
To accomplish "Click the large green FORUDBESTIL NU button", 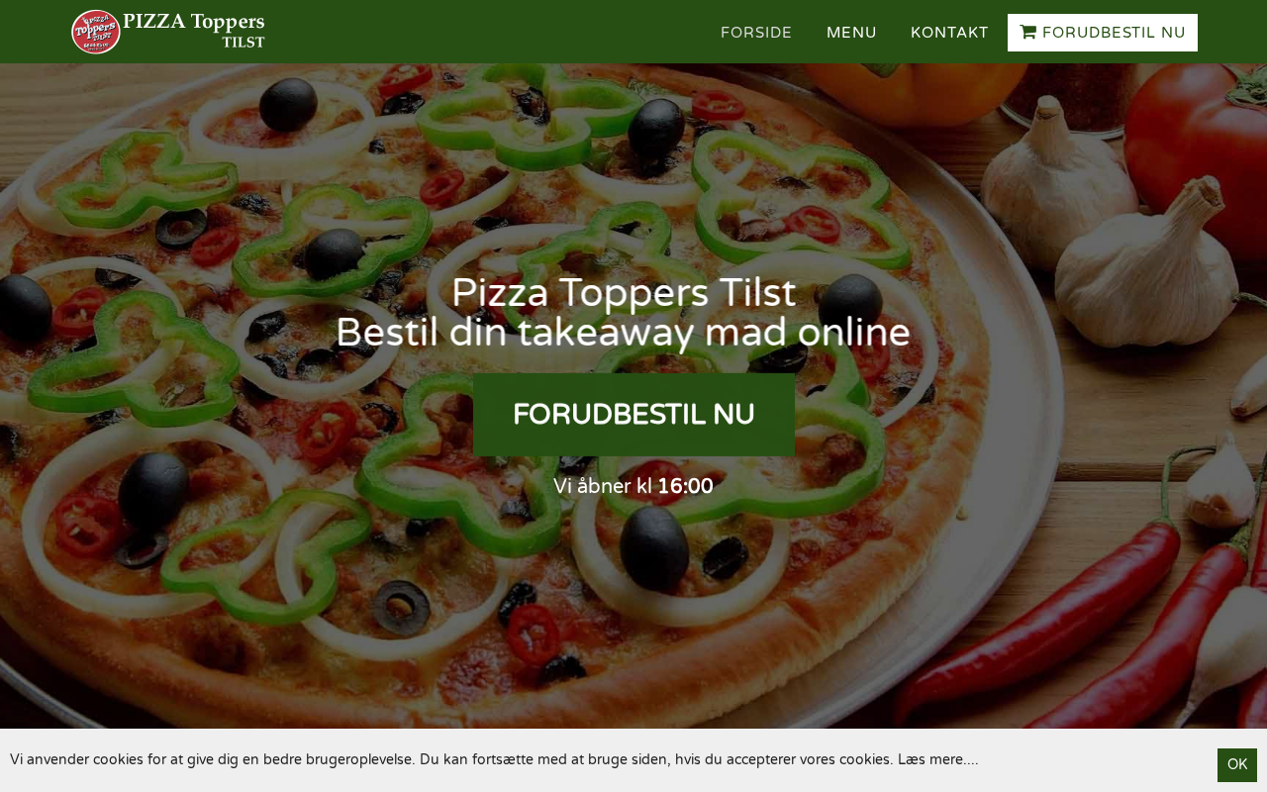I will point(633,415).
